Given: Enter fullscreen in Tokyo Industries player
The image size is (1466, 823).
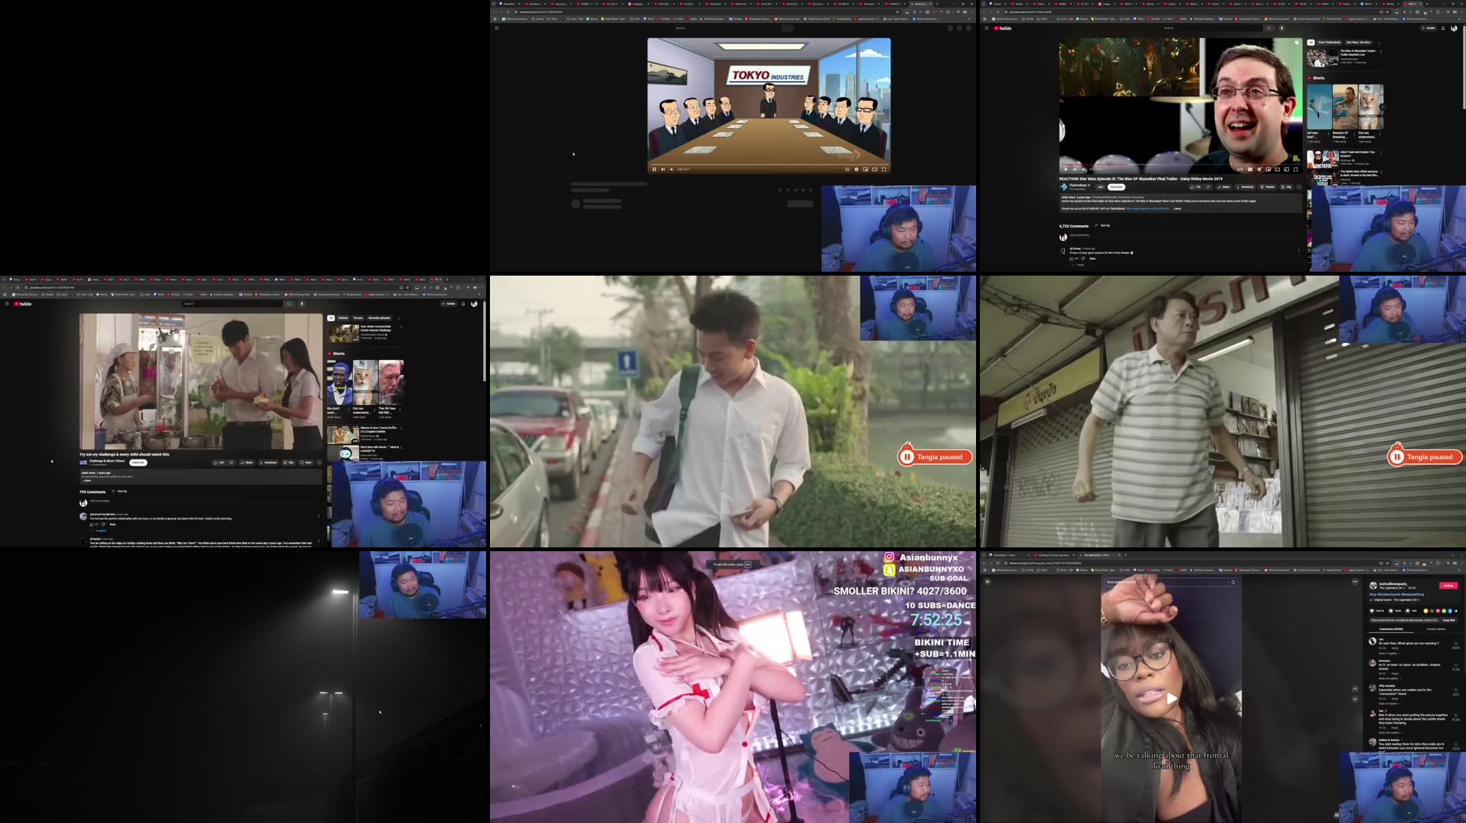Looking at the screenshot, I should tap(883, 169).
